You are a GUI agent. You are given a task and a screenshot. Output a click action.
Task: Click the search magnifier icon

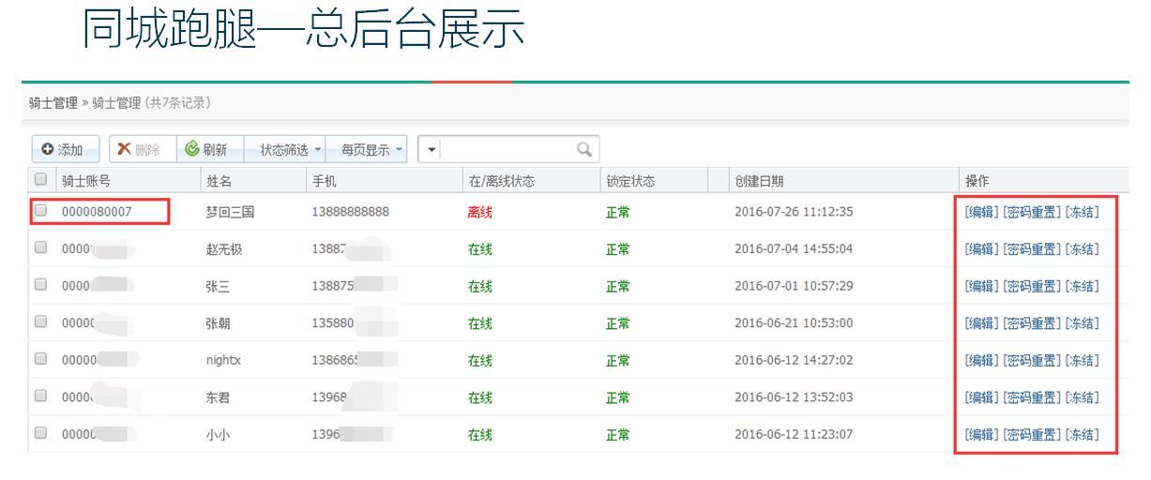tap(583, 149)
